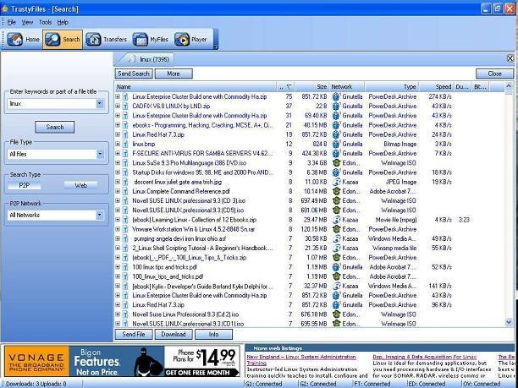Sort results by Size column header
Viewport: 518px width, 388px height.
click(x=312, y=87)
